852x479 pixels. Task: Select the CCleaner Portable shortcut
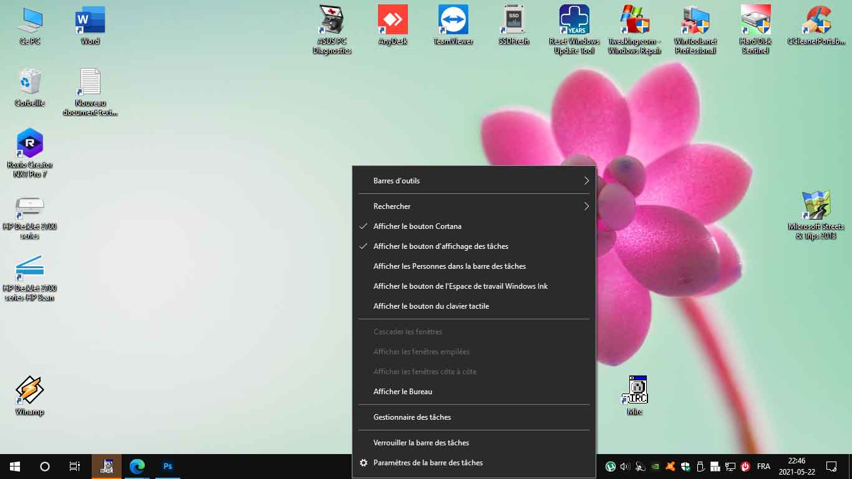coord(818,26)
